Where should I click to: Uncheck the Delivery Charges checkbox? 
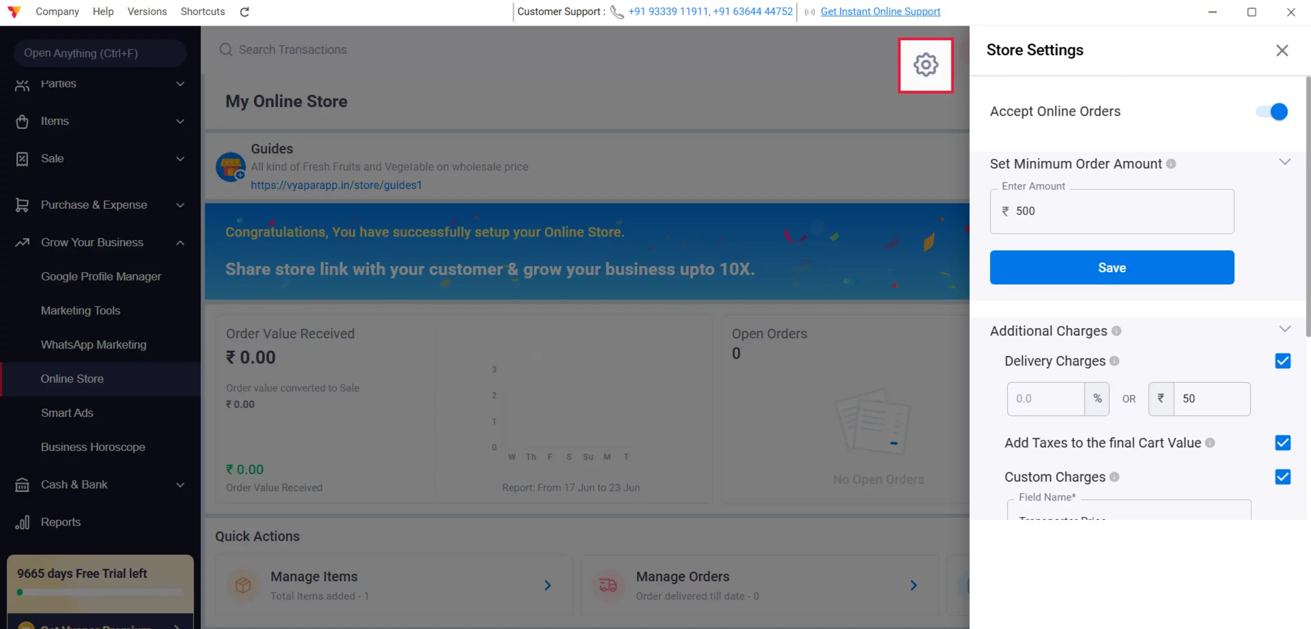click(1282, 361)
